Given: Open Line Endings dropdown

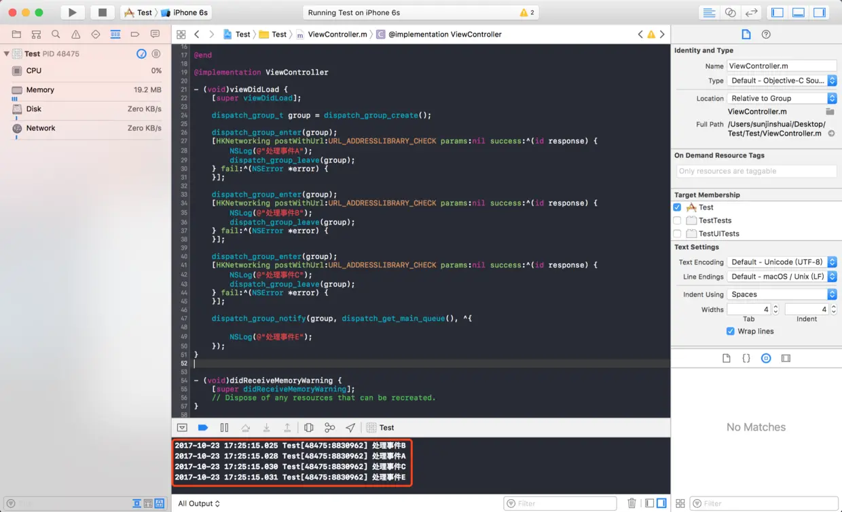Looking at the screenshot, I should [782, 276].
